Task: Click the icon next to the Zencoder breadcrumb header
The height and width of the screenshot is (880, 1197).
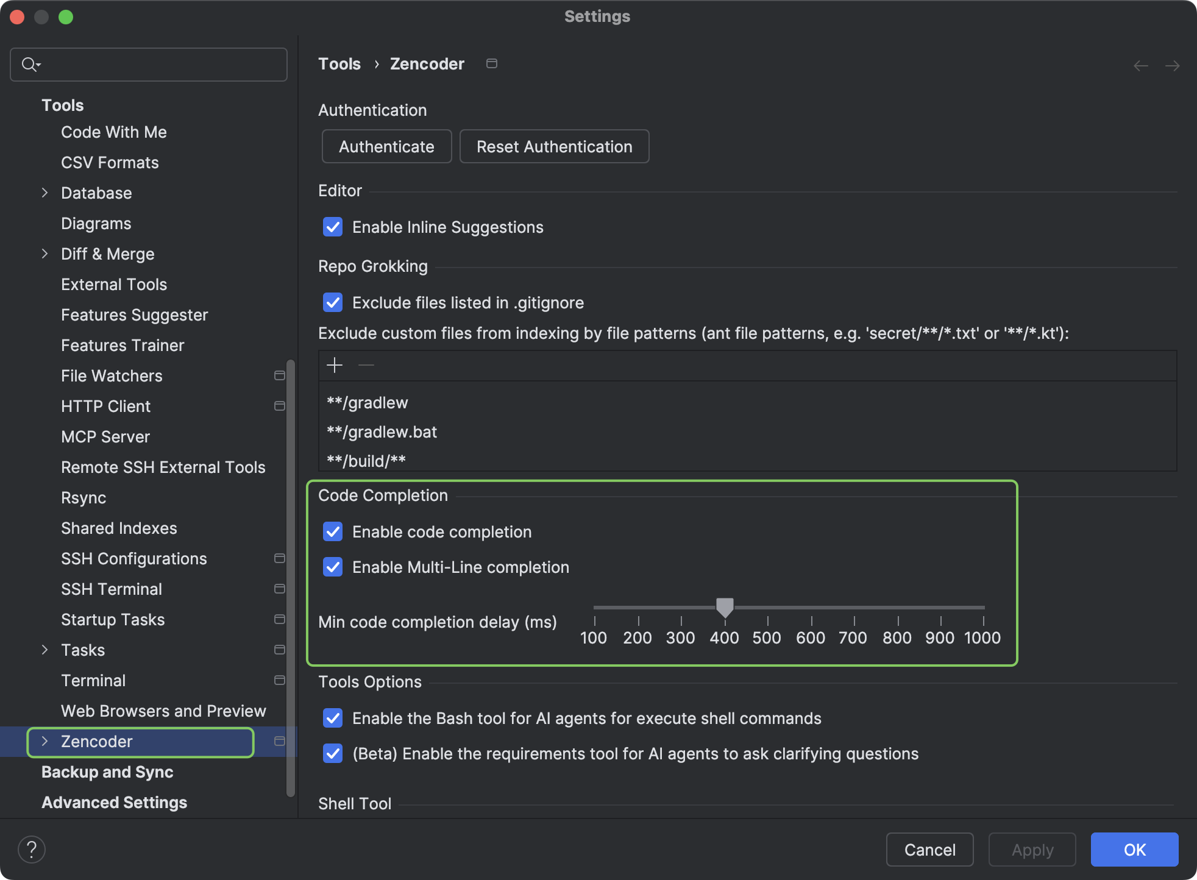Action: (x=491, y=63)
